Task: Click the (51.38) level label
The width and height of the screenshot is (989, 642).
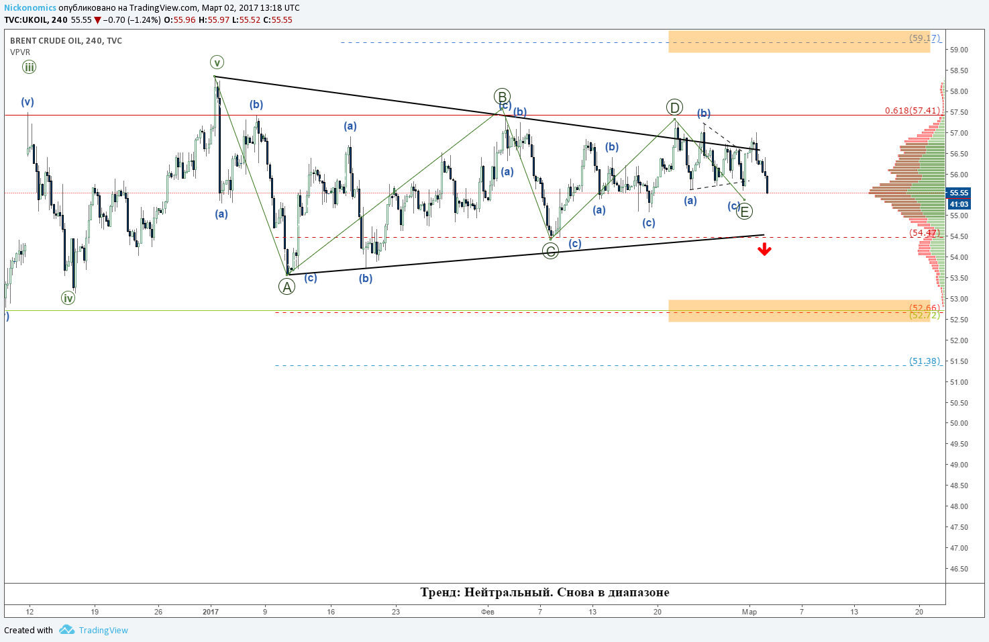Action: (925, 361)
